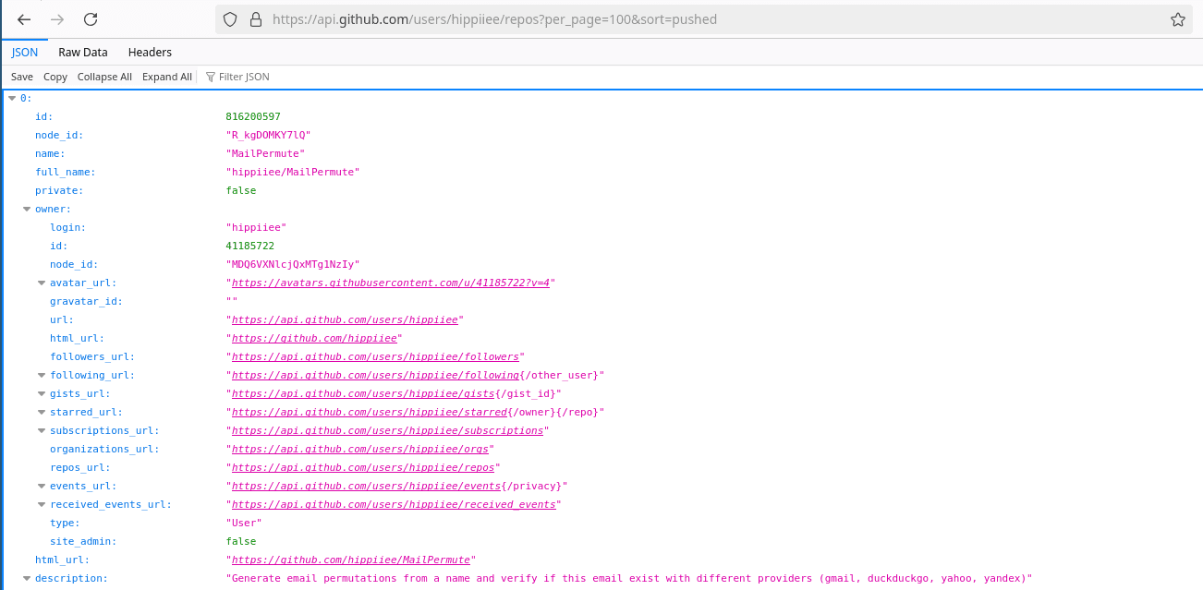Image resolution: width=1203 pixels, height=590 pixels.
Task: Go back with the browser back arrow
Action: tap(25, 19)
